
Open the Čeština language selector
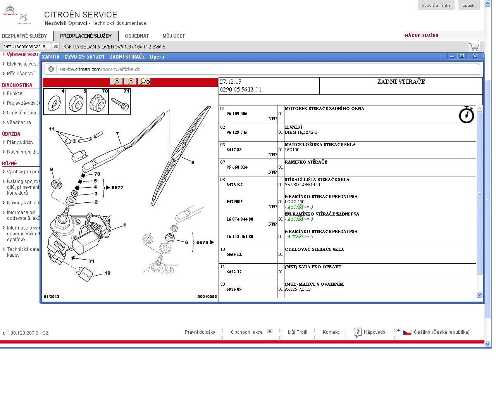(441, 332)
